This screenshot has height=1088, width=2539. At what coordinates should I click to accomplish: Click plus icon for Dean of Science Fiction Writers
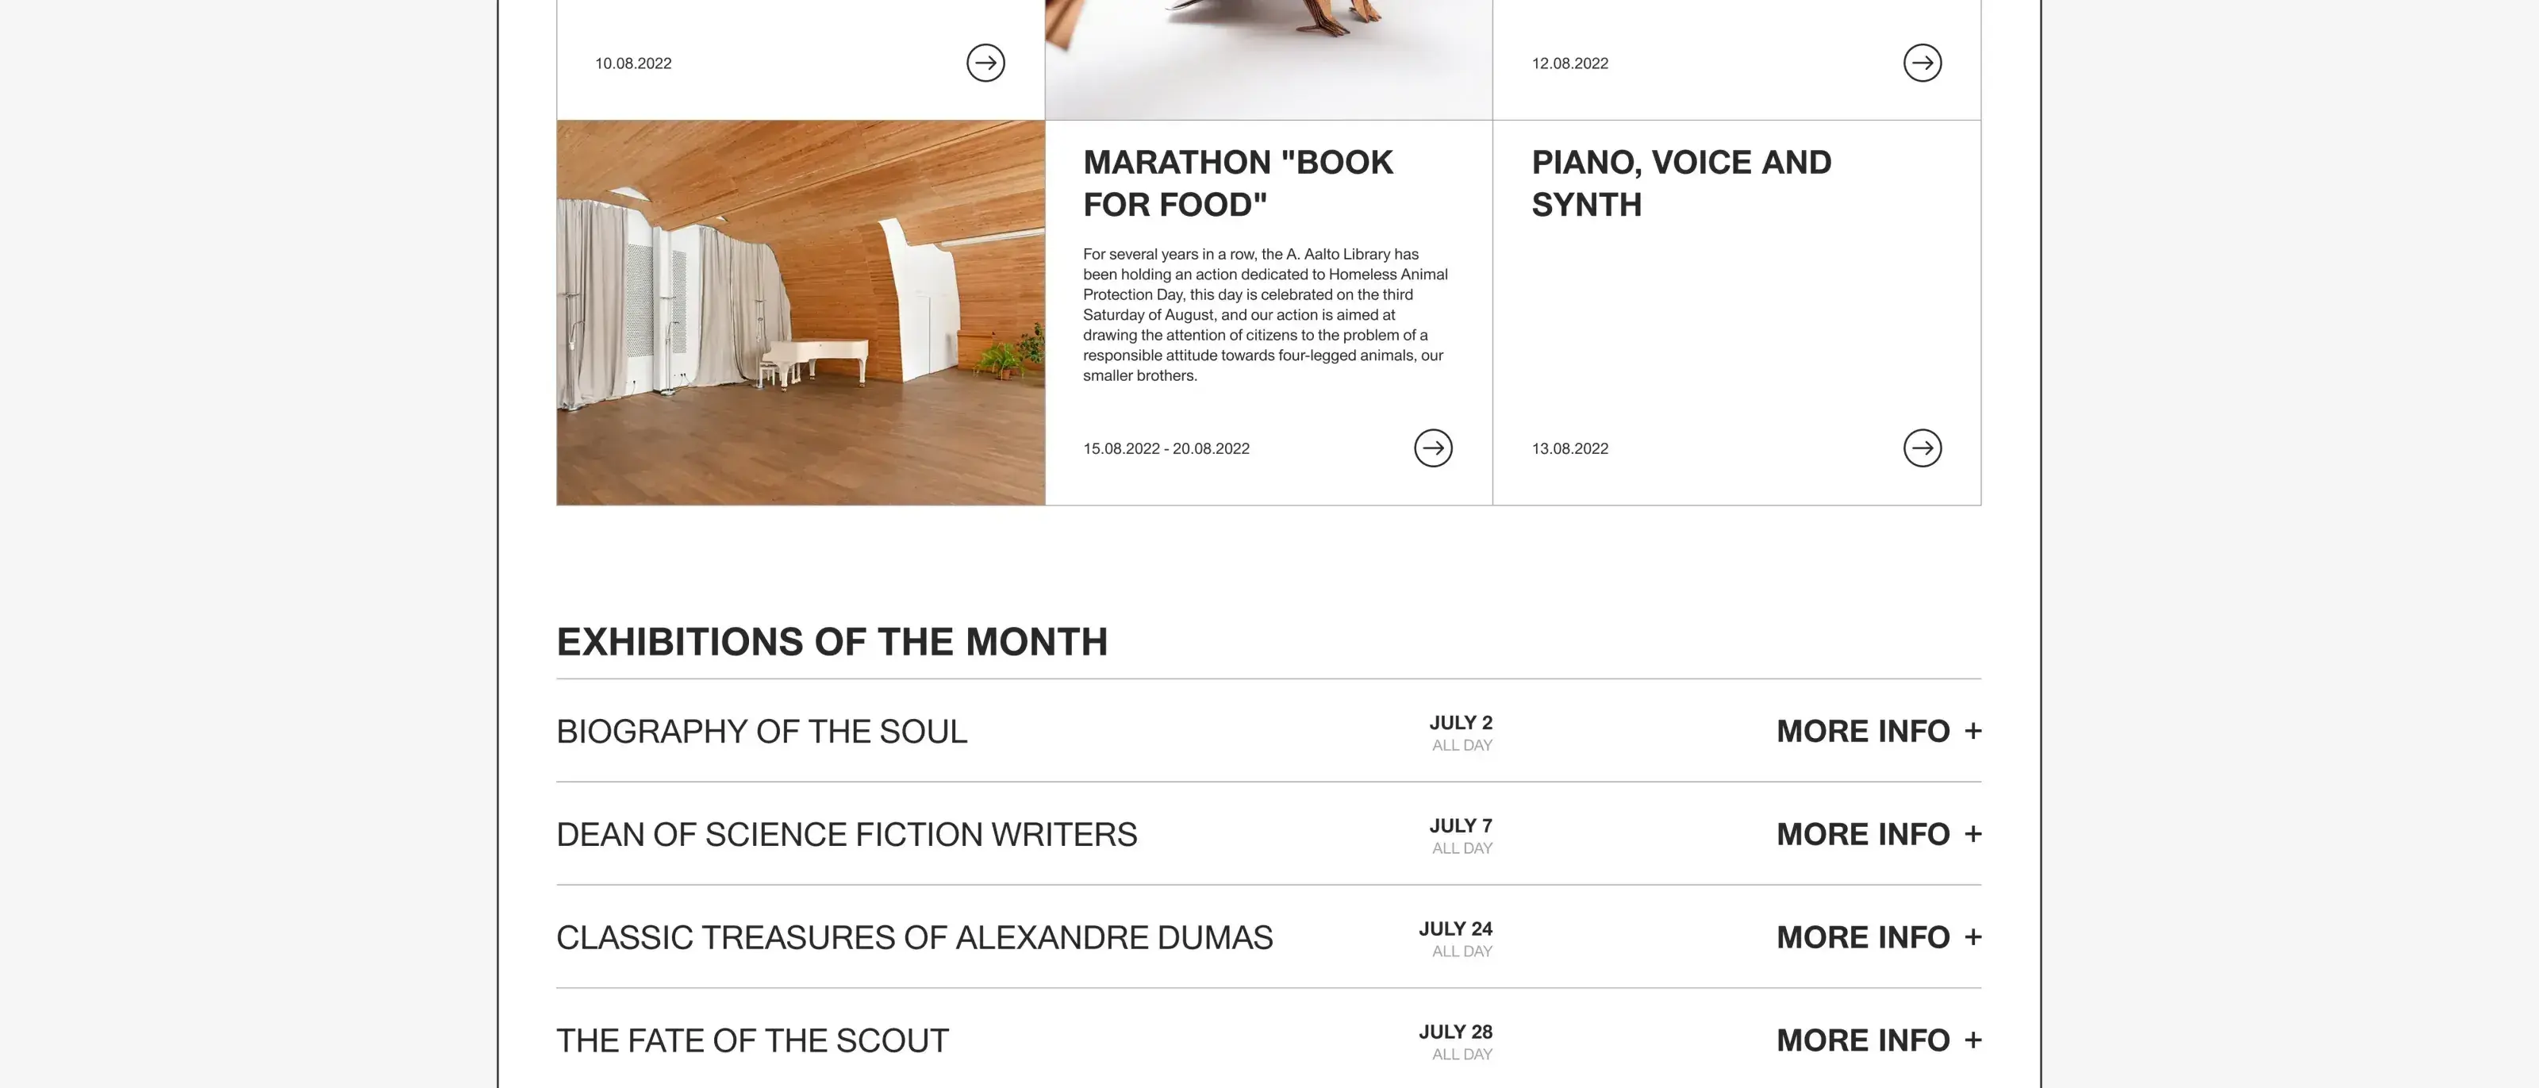1972,834
